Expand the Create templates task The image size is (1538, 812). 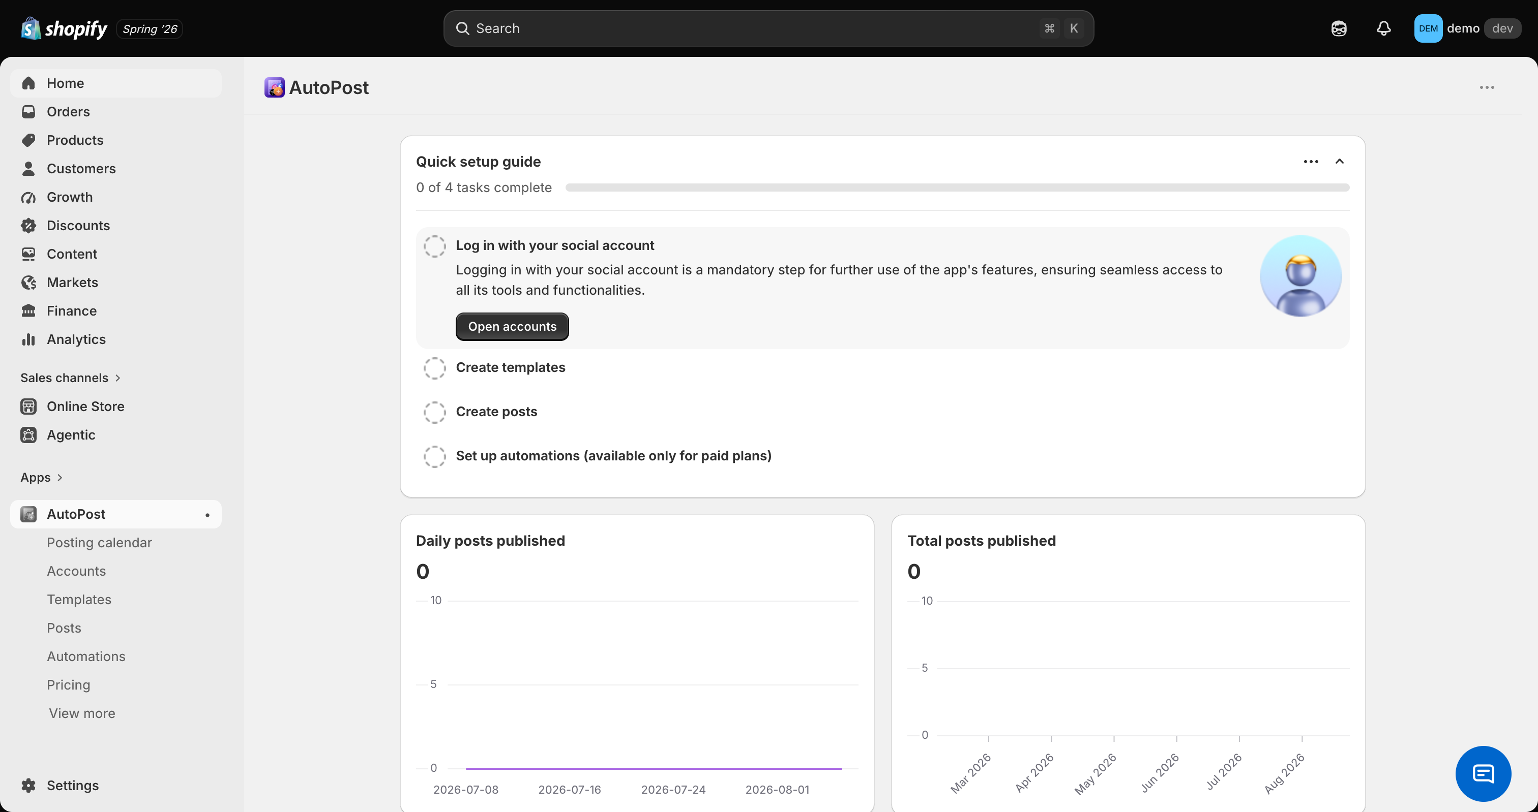511,367
